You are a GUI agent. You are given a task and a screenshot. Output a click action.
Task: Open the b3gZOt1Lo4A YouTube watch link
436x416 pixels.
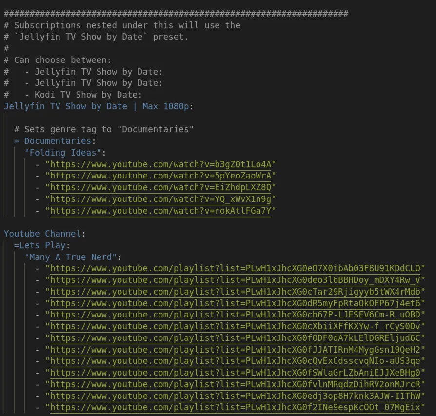click(x=161, y=164)
